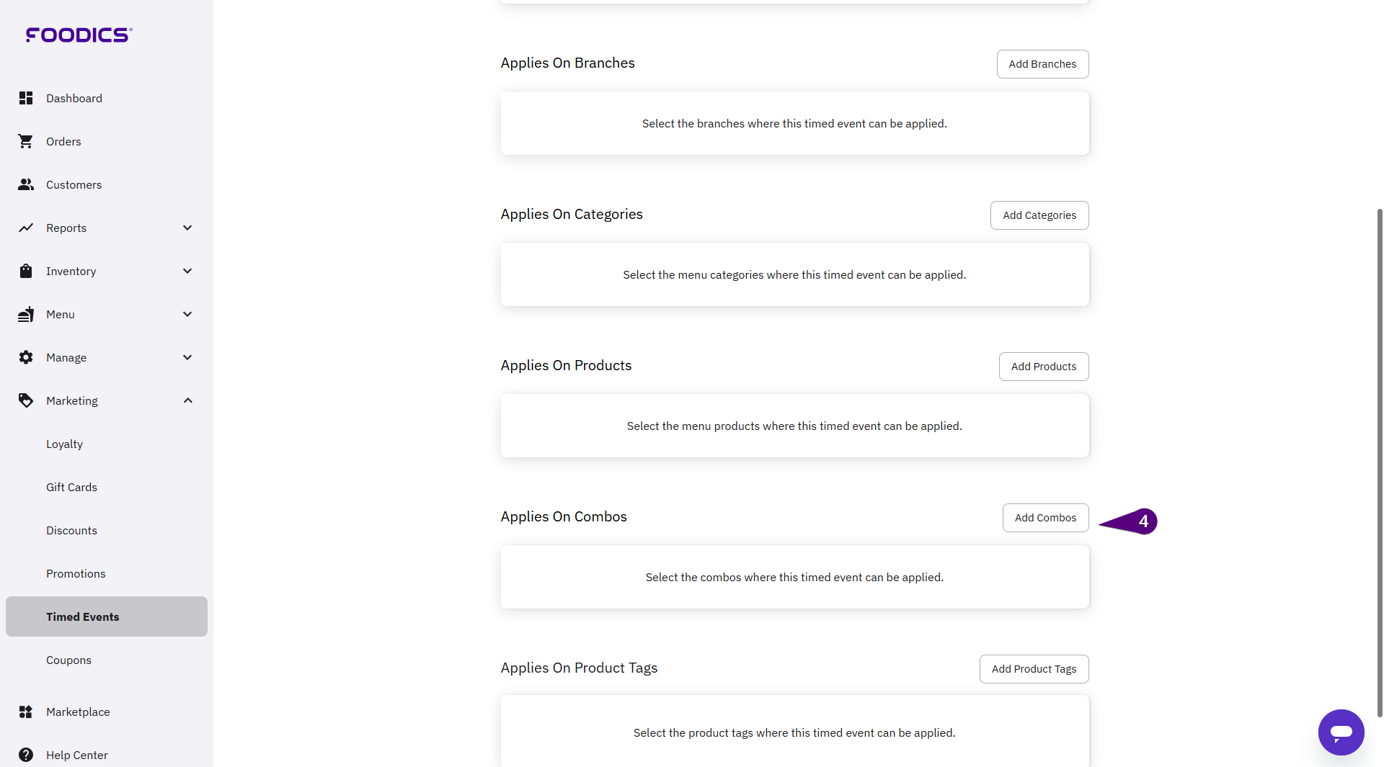
Task: Expand the Menu section chevron
Action: pos(187,314)
